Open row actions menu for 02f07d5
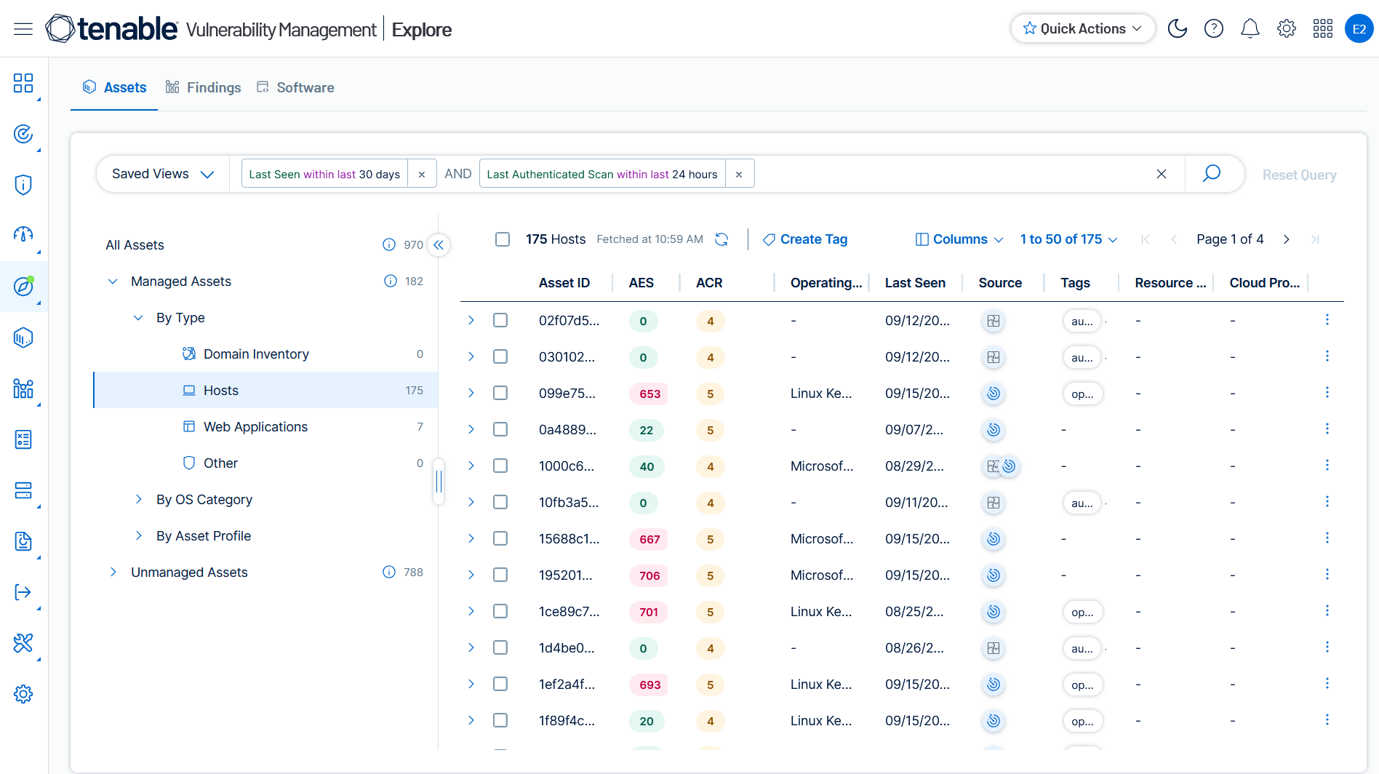Image resolution: width=1379 pixels, height=774 pixels. coord(1327,320)
